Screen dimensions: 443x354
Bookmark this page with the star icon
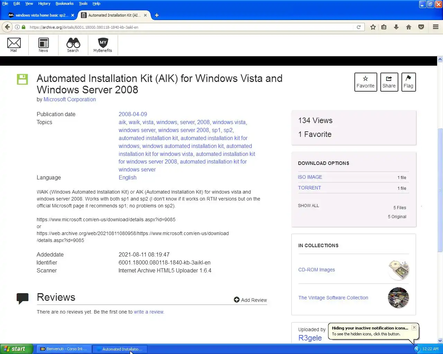[373, 27]
